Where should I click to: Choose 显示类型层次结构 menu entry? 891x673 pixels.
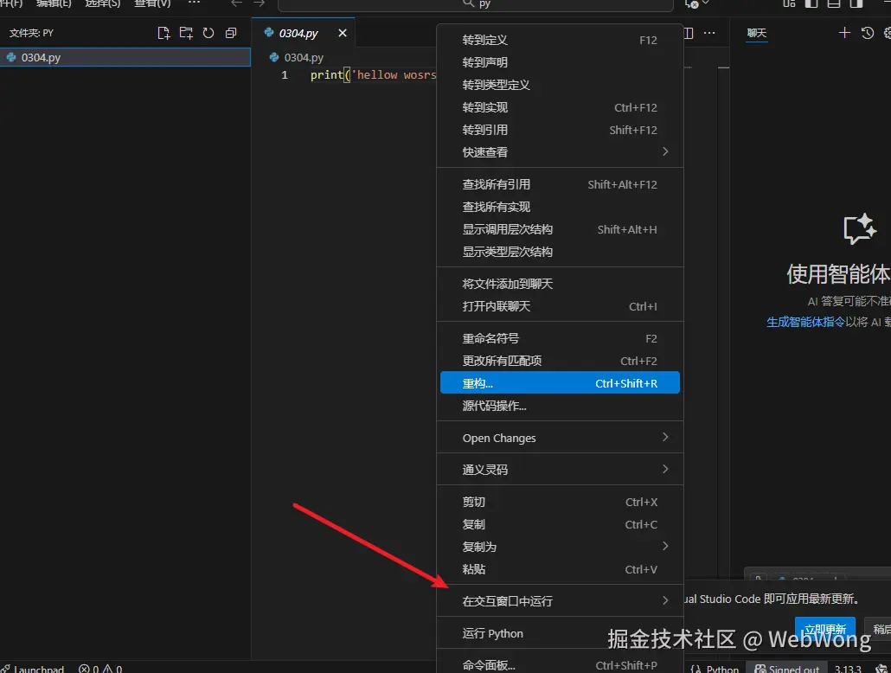coord(560,252)
